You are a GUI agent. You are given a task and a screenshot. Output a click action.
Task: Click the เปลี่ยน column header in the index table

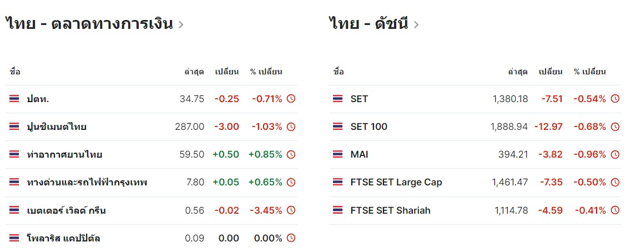click(551, 72)
